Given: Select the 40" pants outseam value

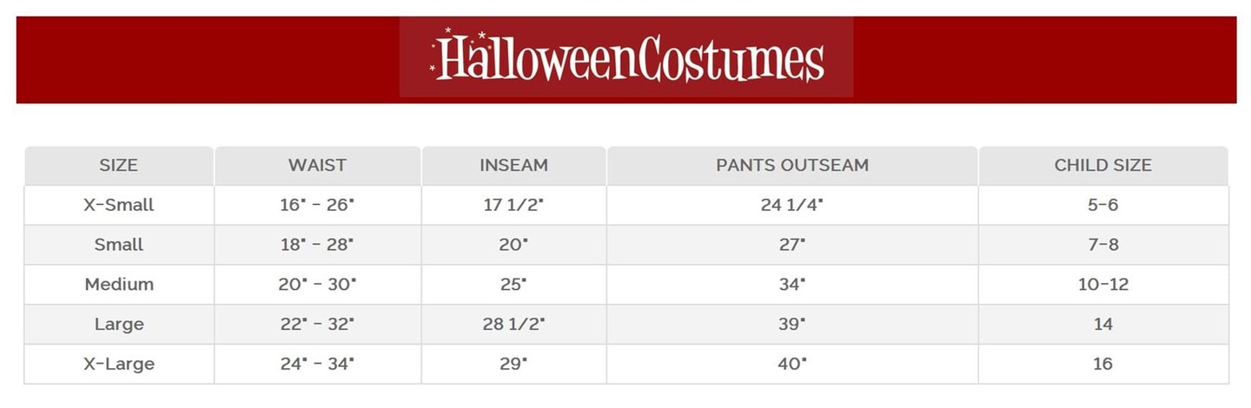Looking at the screenshot, I should [x=792, y=365].
